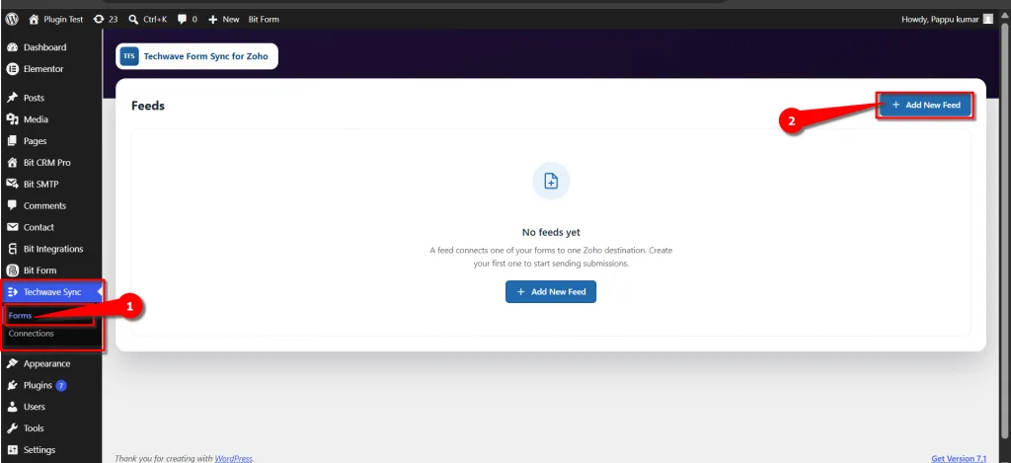Click the Appearance menu label
The image size is (1011, 463).
click(x=47, y=363)
